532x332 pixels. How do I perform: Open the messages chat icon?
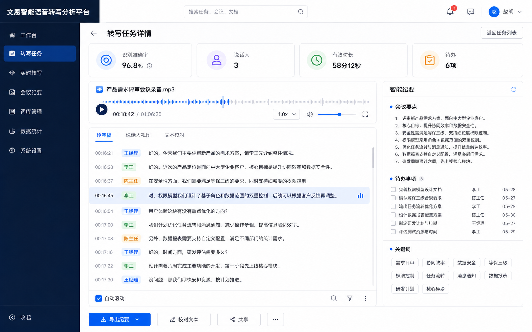[471, 12]
